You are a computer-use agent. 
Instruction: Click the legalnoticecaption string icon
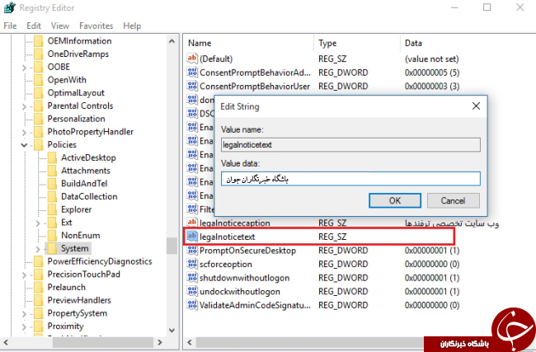(192, 223)
